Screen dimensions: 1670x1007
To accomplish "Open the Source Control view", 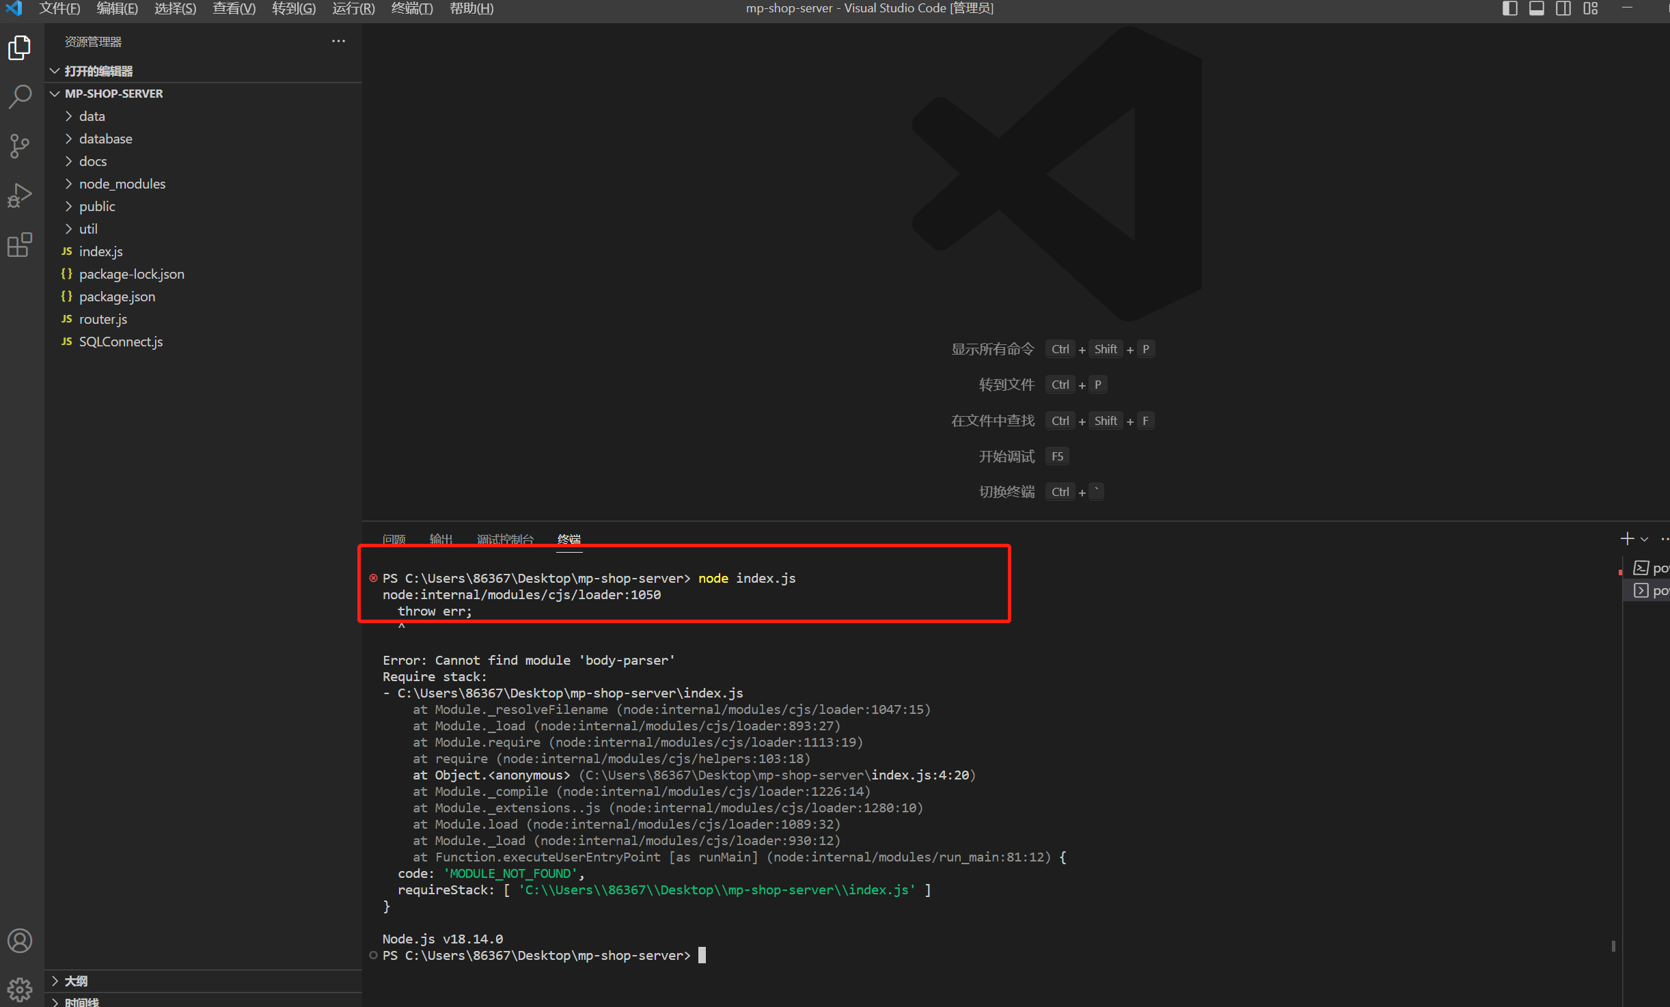I will (x=20, y=146).
